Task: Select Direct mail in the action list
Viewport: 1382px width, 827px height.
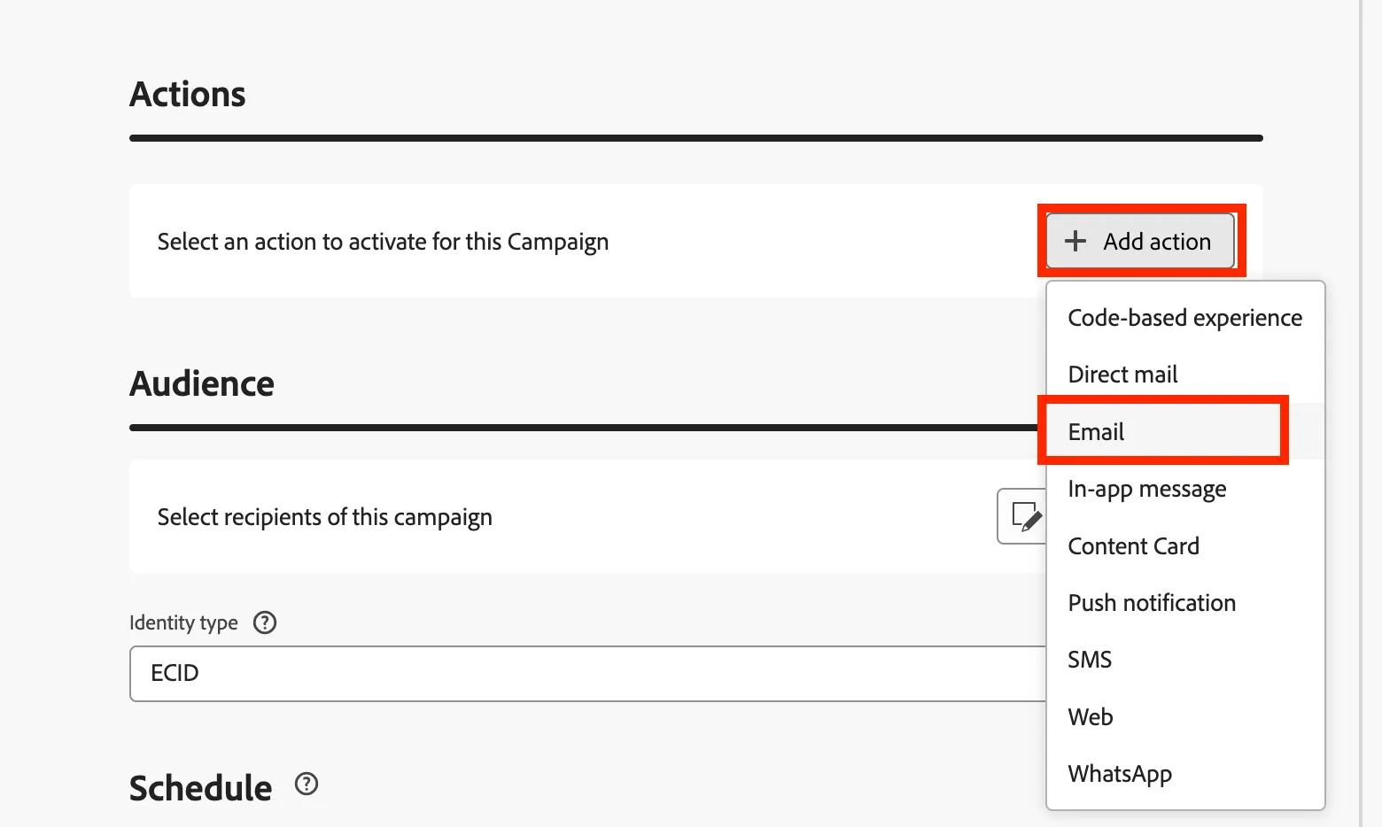Action: tap(1185, 375)
